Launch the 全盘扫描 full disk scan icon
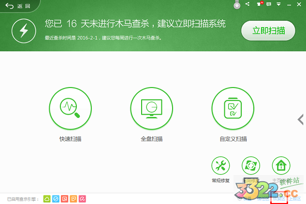 (x=152, y=108)
